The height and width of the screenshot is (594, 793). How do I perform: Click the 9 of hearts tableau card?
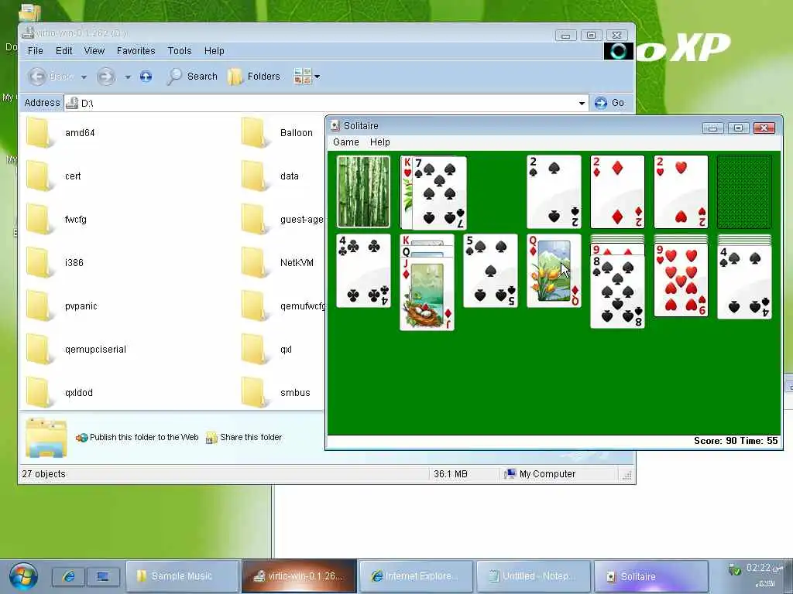point(681,280)
